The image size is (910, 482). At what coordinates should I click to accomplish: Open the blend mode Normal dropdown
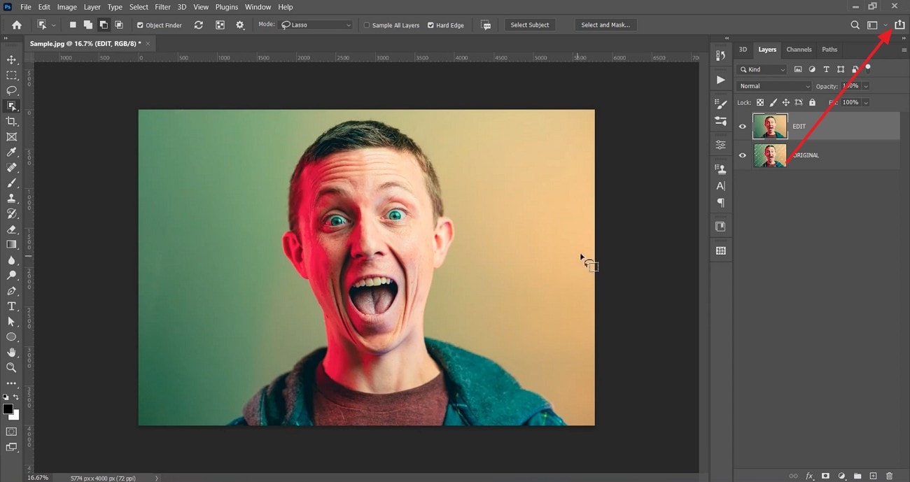[773, 85]
